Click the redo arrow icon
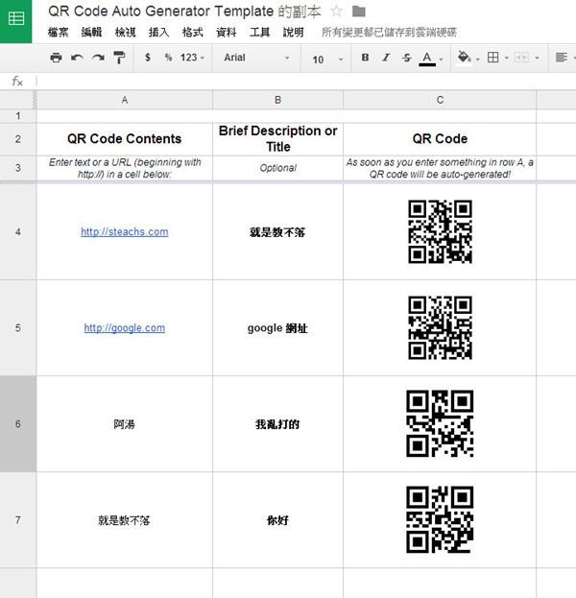 pyautogui.click(x=98, y=58)
